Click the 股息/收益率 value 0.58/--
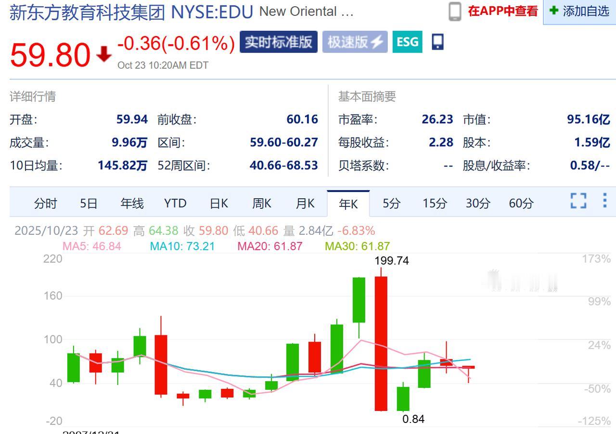 pos(590,166)
